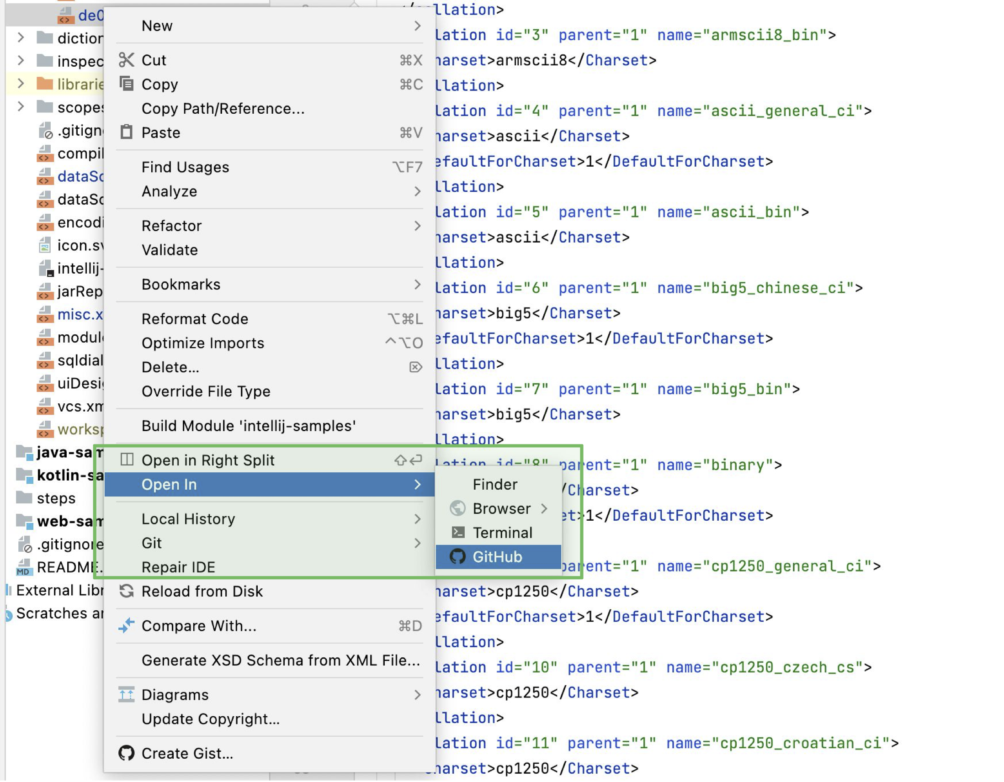
Task: Click the Copy icon in context menu
Action: [127, 84]
